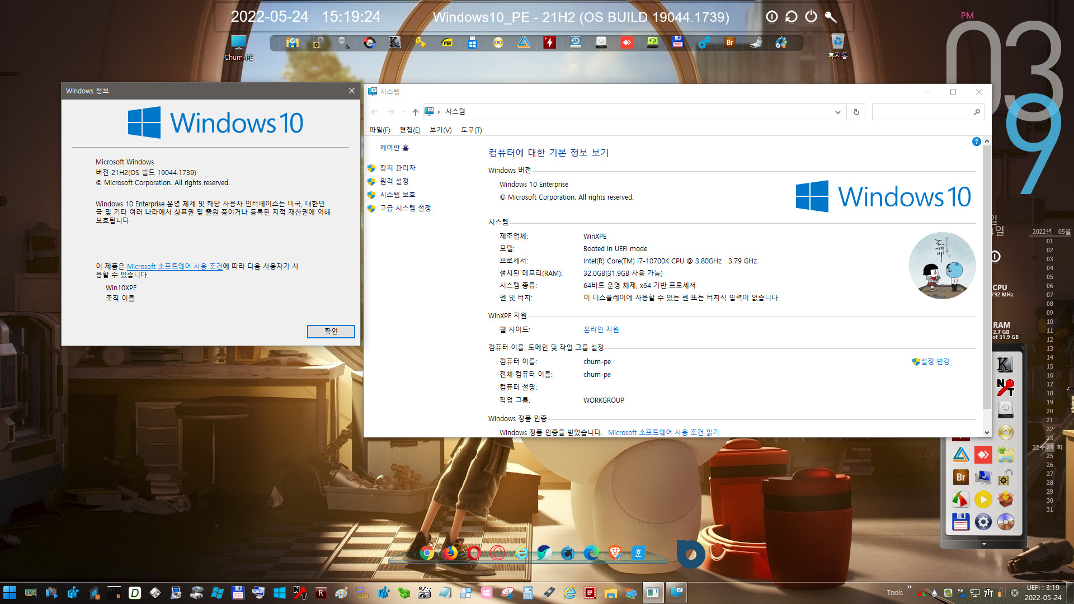
Task: Open the wrench settings icon in header bar
Action: pos(831,17)
